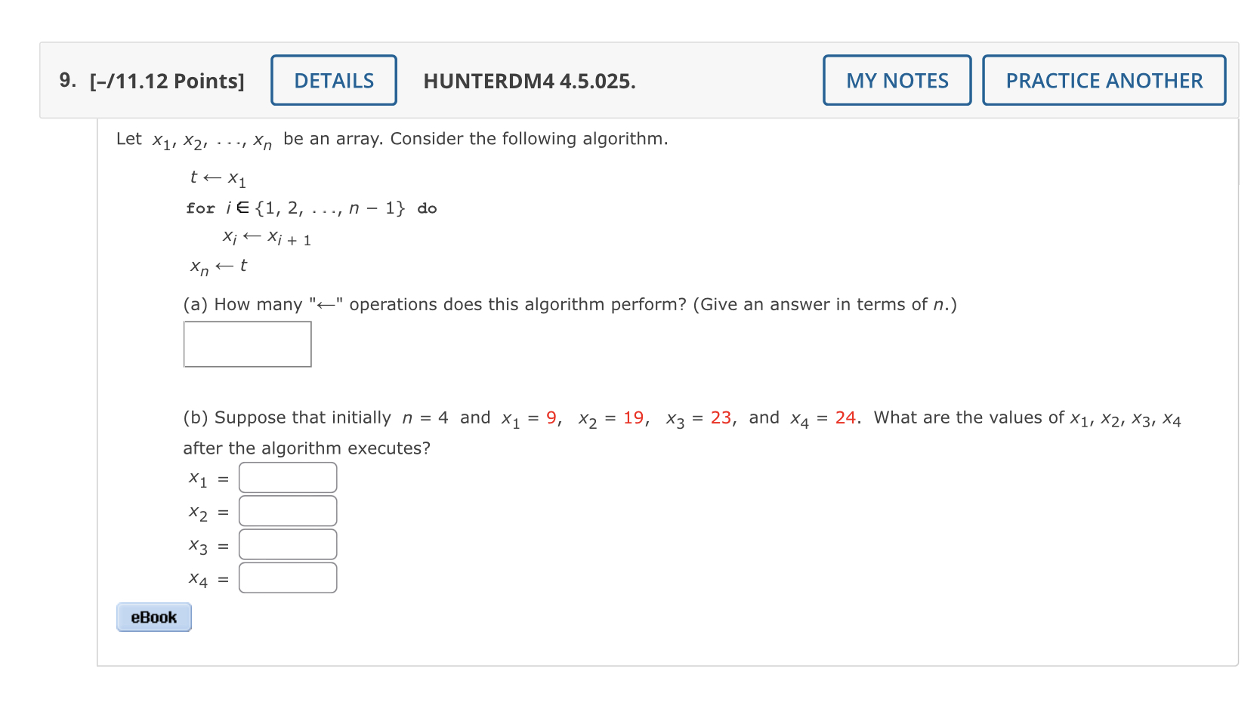Open MY NOTES panel
Screen dimensions: 1260x702
[x=896, y=80]
